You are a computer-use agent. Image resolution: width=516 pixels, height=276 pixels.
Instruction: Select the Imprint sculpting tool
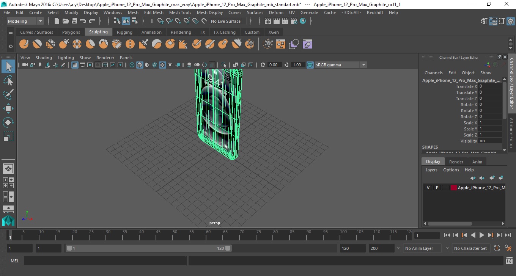(143, 44)
